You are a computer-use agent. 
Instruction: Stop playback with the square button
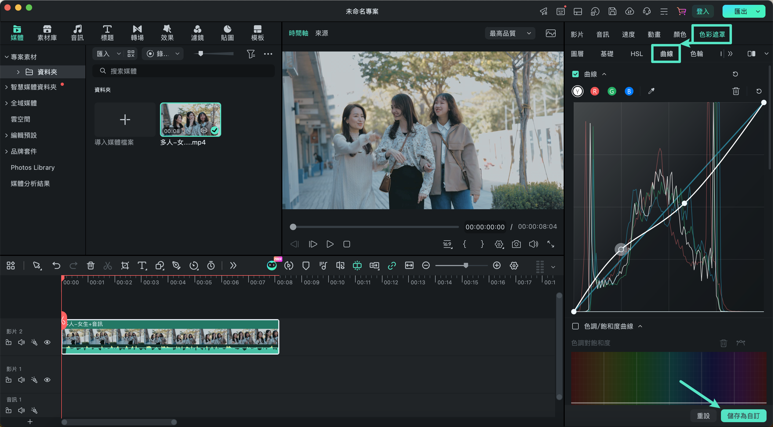pos(347,244)
